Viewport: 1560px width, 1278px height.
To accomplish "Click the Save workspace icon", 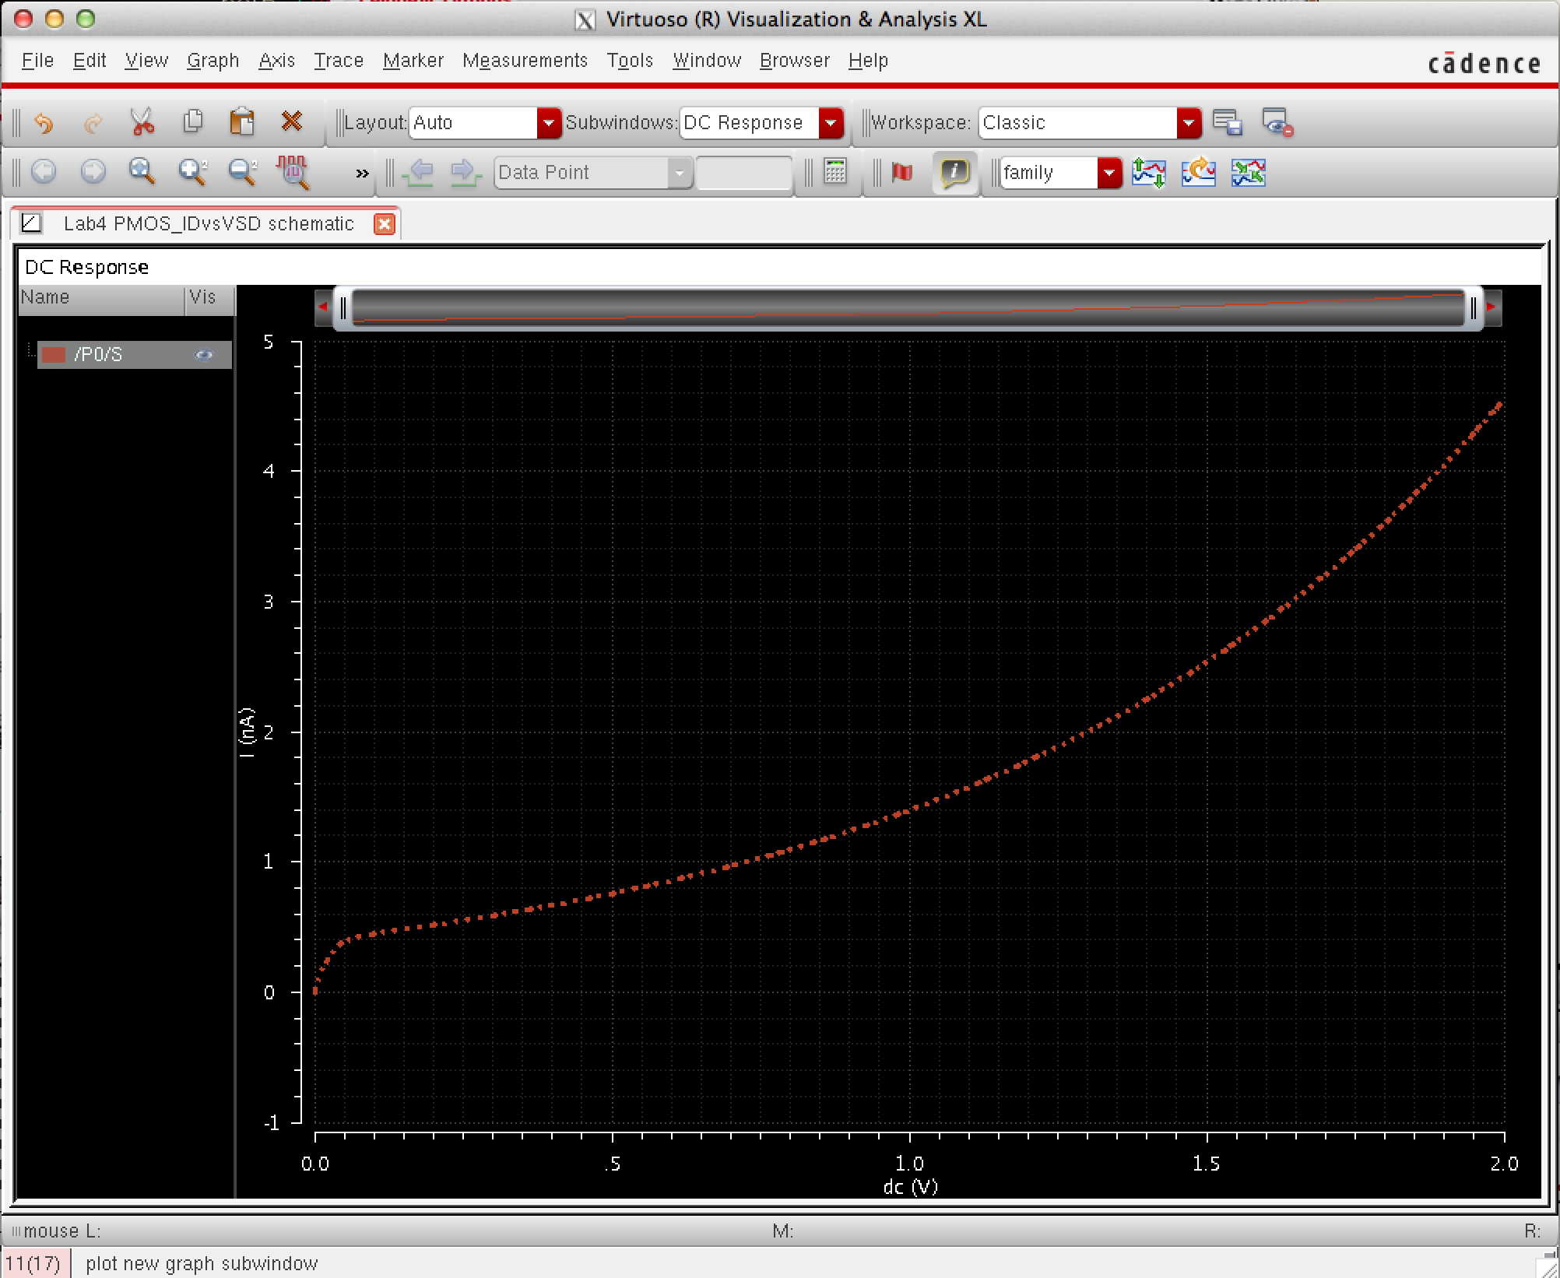I will 1227,123.
